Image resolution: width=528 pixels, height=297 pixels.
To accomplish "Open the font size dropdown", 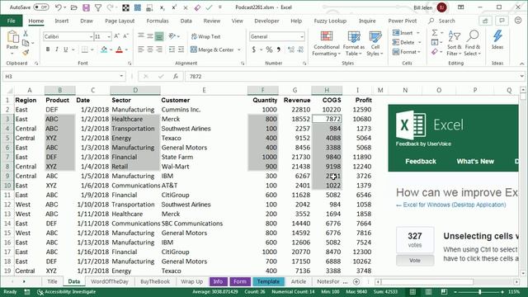I will point(109,36).
